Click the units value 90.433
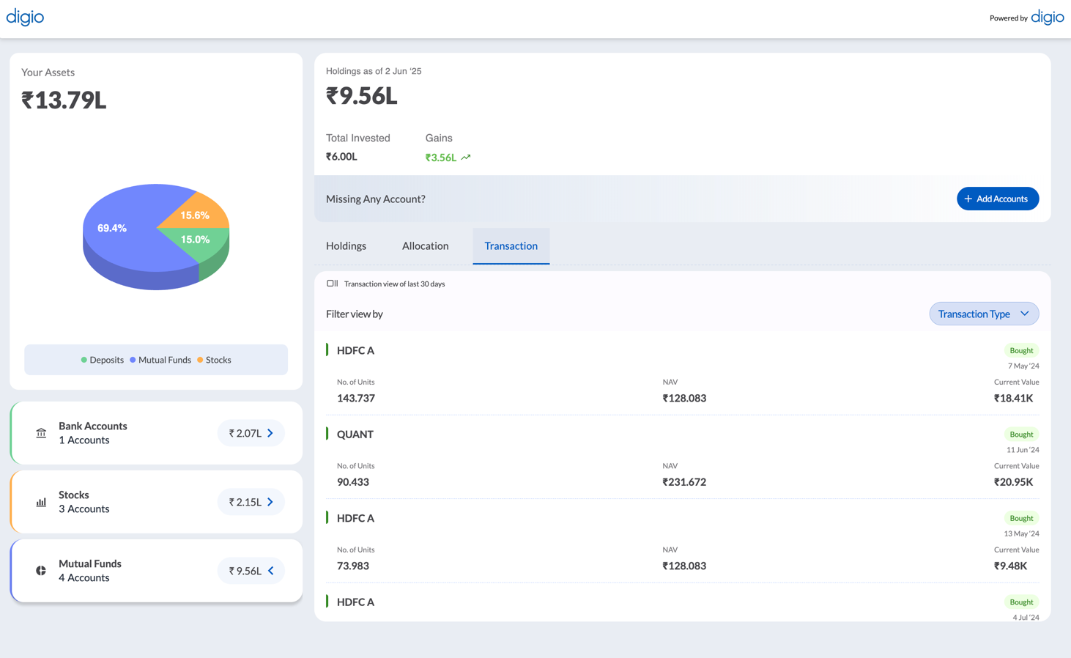Viewport: 1071px width, 658px height. click(x=353, y=482)
